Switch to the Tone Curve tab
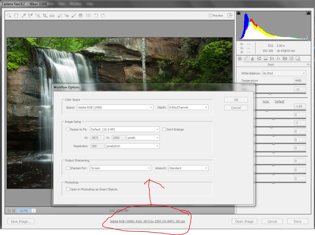 click(x=246, y=59)
